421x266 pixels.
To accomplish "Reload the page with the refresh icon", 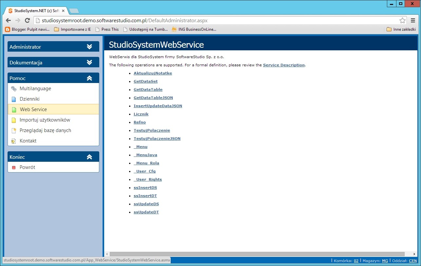I will (x=28, y=20).
